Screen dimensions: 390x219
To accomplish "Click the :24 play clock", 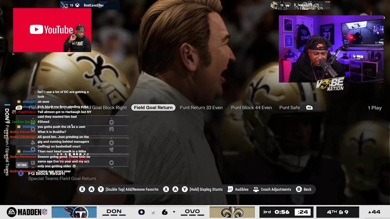I will pyautogui.click(x=303, y=212).
